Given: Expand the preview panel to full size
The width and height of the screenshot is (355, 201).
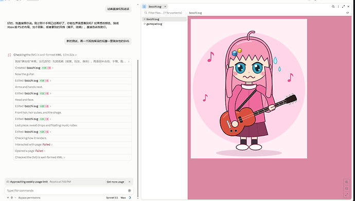Looking at the screenshot, I should click(343, 7).
